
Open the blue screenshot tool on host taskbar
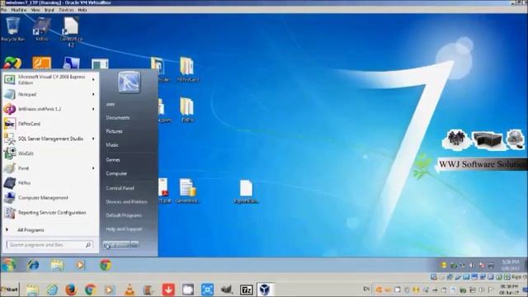click(207, 290)
